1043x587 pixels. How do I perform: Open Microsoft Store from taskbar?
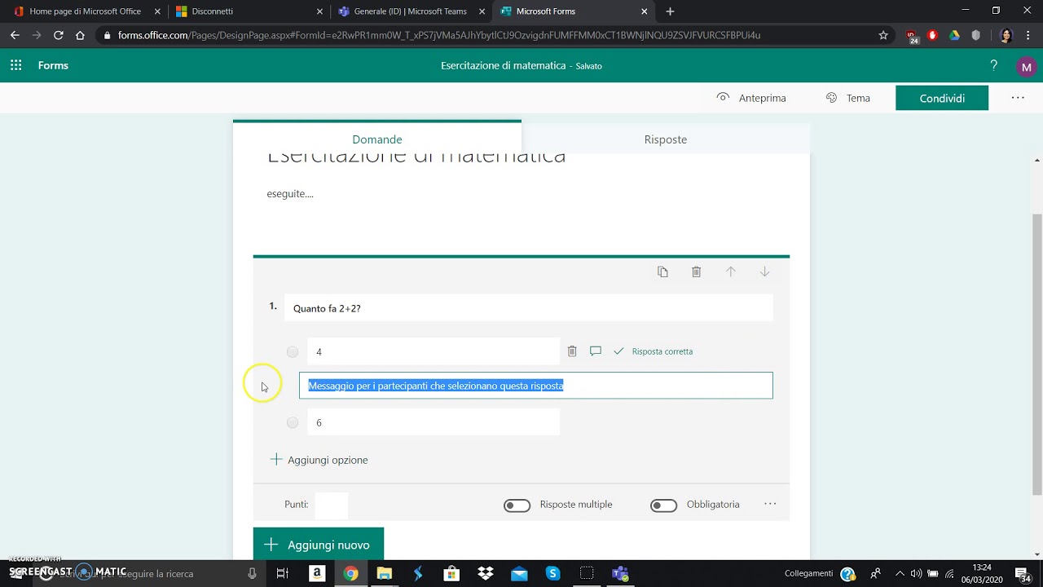451,573
